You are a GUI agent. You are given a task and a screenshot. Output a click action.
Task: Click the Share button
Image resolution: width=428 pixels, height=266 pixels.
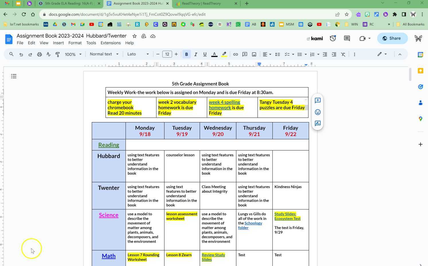[x=392, y=38]
